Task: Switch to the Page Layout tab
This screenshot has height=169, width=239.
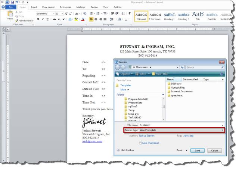Action: pyautogui.click(x=48, y=7)
